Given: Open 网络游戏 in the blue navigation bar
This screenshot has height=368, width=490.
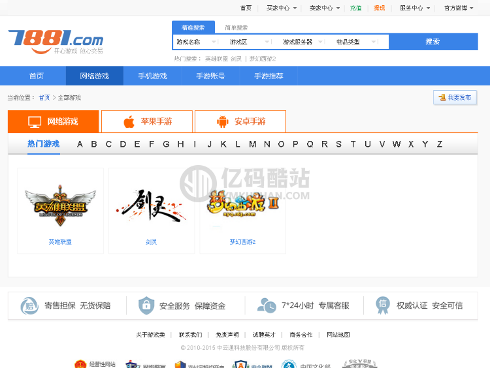Looking at the screenshot, I should pos(94,76).
